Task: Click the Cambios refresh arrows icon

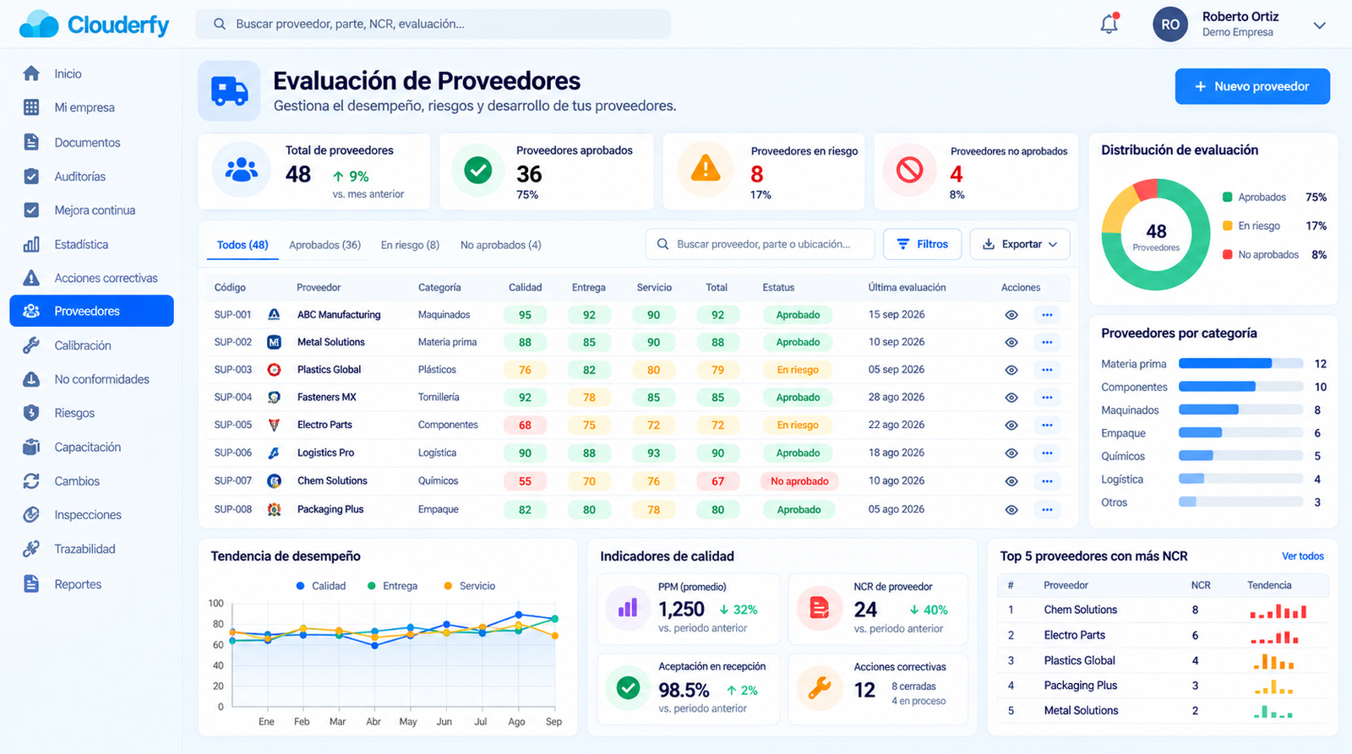Action: point(31,480)
